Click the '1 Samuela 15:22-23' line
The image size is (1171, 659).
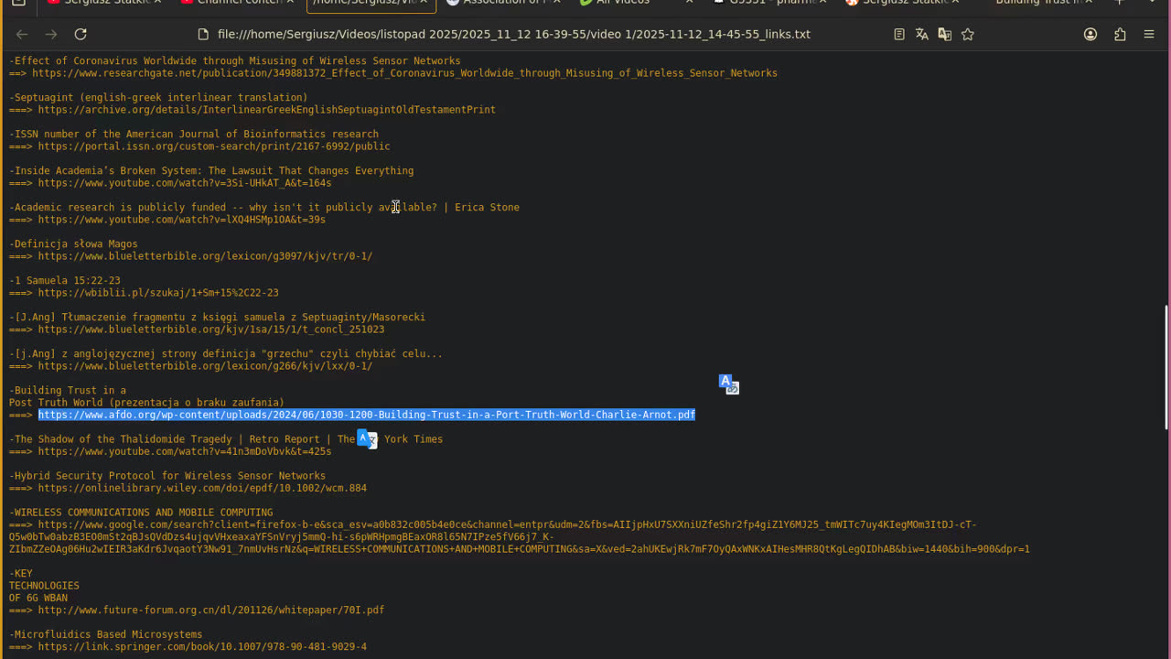[65, 280]
